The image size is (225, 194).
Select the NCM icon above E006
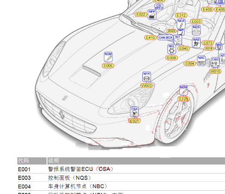point(108,57)
